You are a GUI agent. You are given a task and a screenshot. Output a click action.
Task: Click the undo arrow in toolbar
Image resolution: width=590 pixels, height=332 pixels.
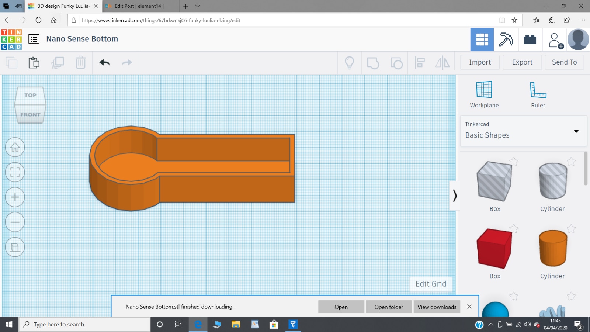pos(104,63)
